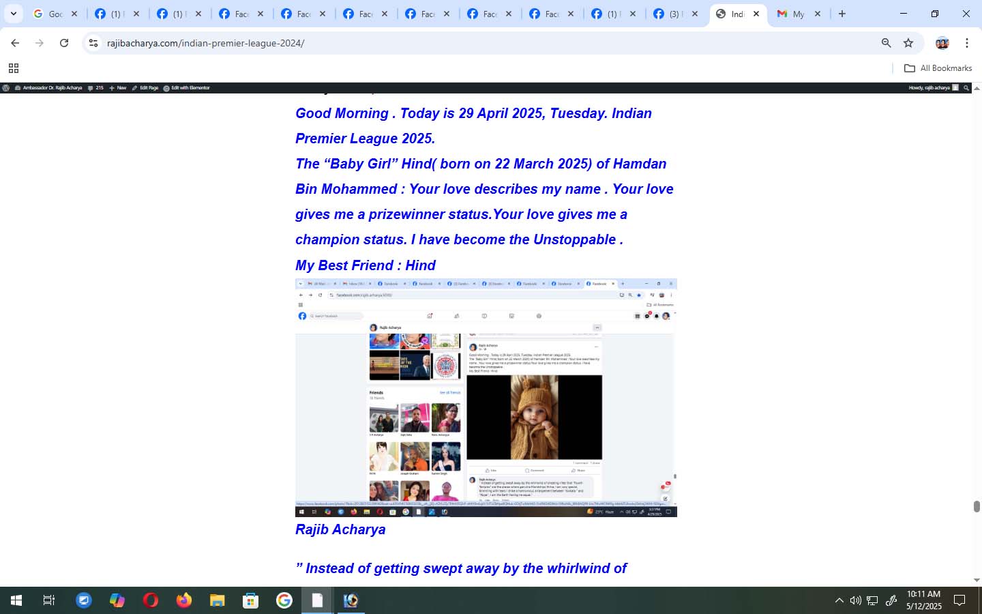Click the 'My Best Friend : Hind' line
The height and width of the screenshot is (614, 982).
point(366,265)
